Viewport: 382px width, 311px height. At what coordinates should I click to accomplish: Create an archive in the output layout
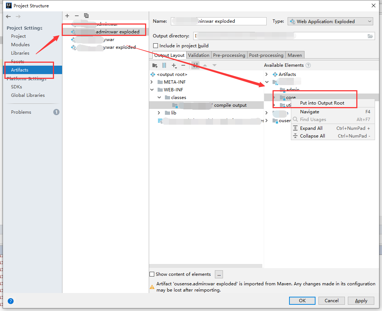[x=164, y=65]
